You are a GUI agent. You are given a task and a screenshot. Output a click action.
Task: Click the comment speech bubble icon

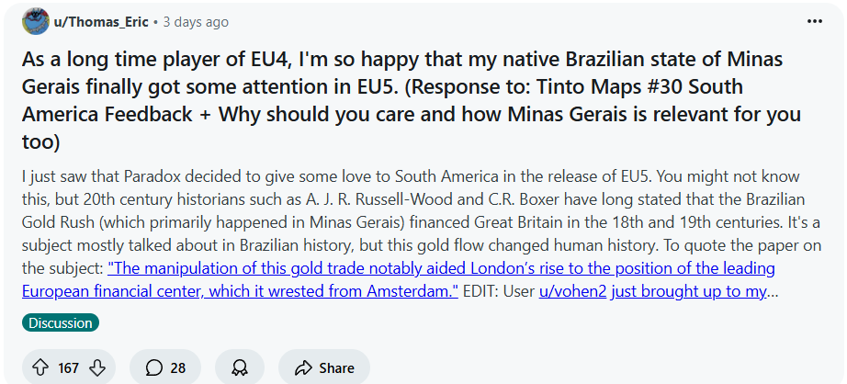point(154,367)
